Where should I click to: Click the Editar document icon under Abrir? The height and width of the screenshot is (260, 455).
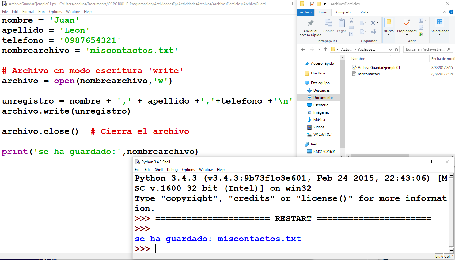421,27
